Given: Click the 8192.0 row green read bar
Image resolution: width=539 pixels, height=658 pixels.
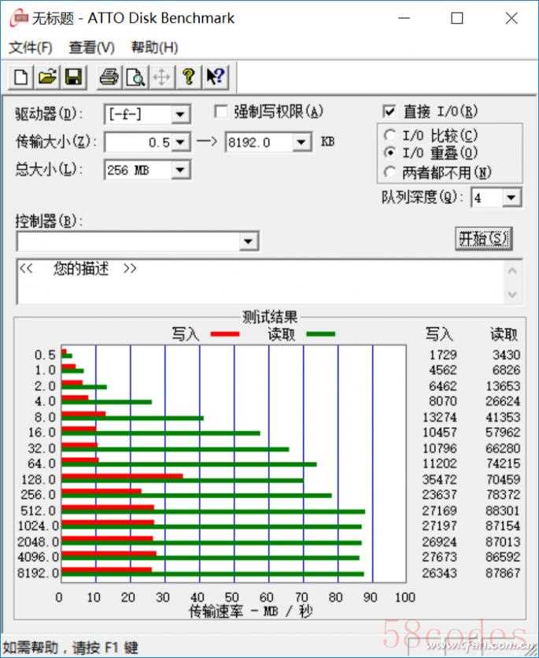Looking at the screenshot, I should pyautogui.click(x=212, y=574).
